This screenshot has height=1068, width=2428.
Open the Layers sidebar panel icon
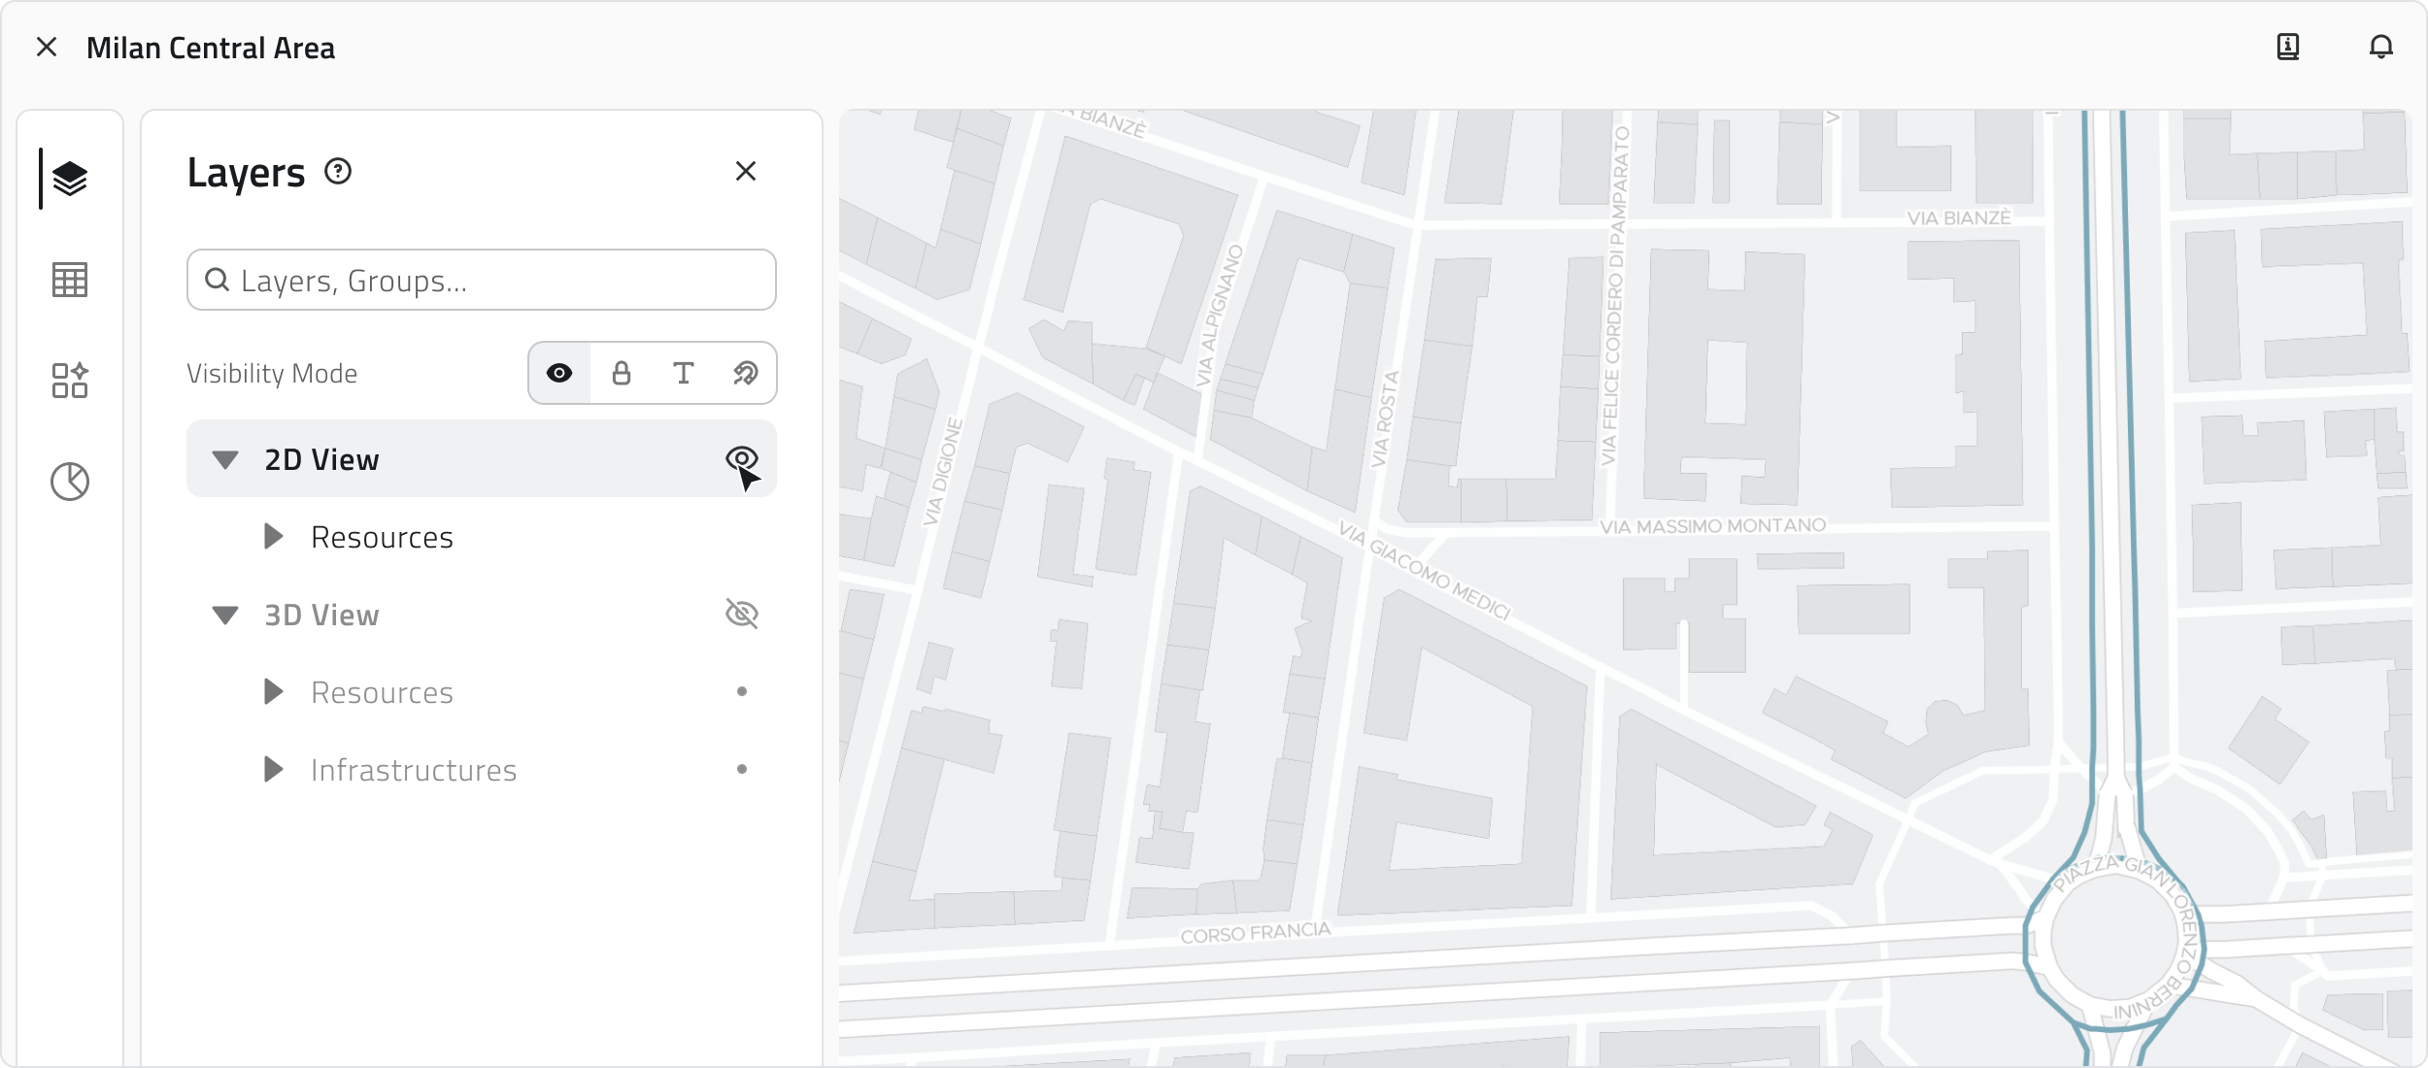(x=69, y=179)
